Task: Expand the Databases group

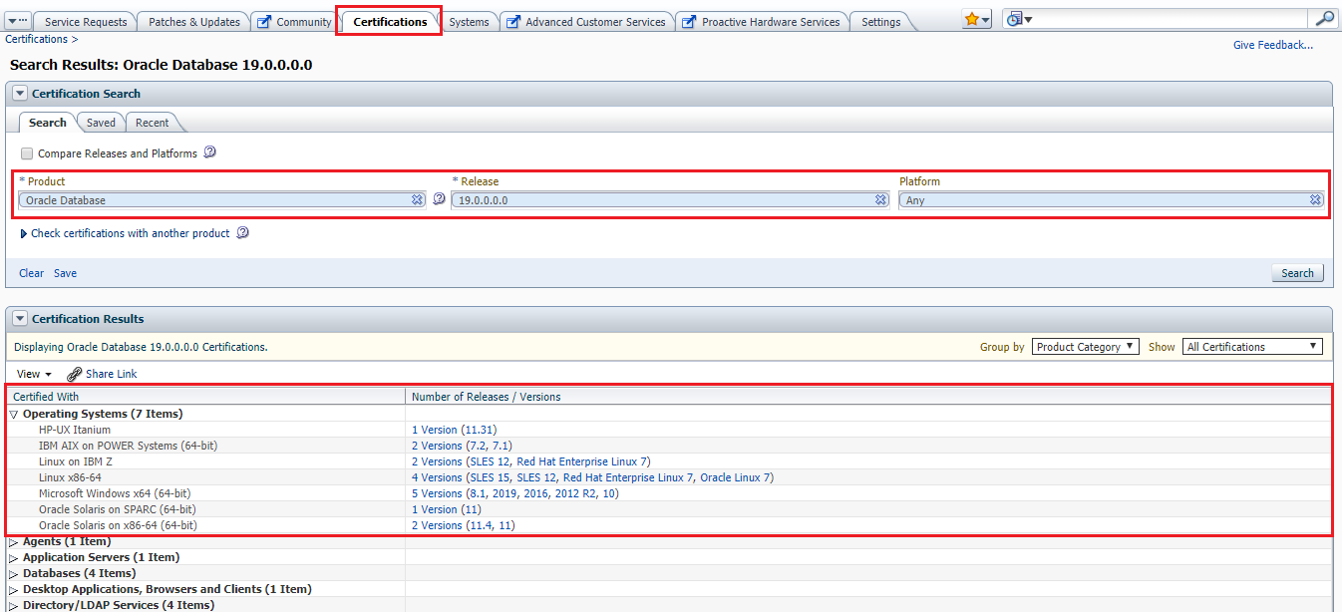Action: [14, 573]
